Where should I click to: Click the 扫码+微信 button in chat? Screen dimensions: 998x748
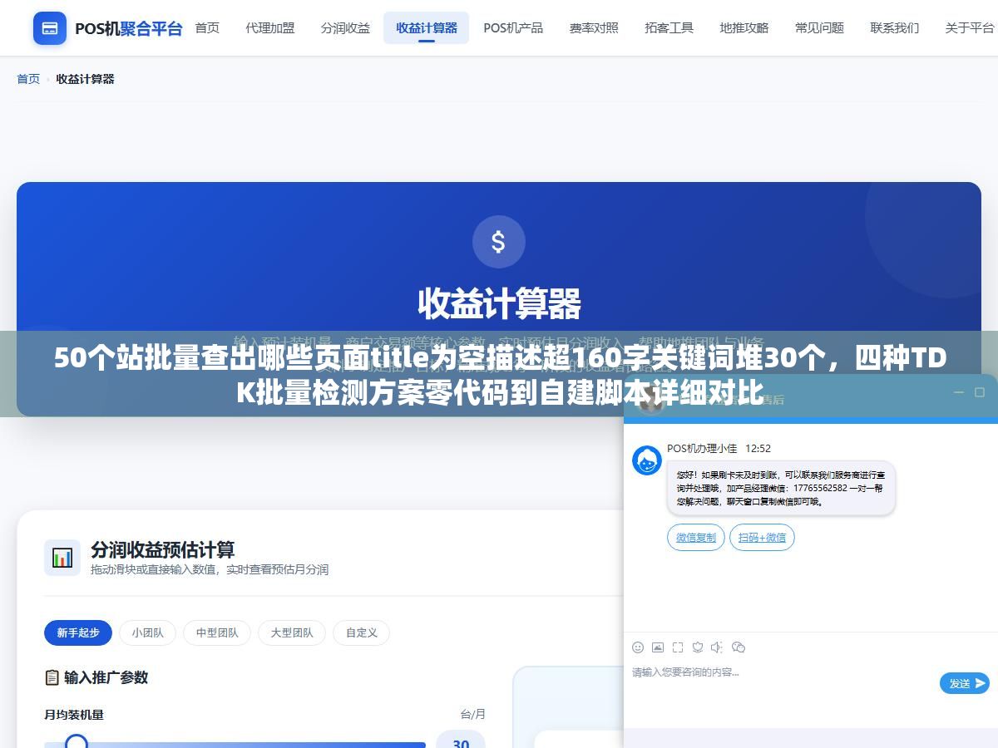[762, 537]
